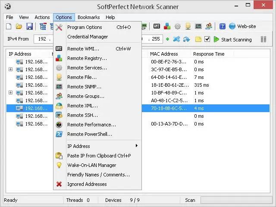The image size is (276, 207).
Task: Expand the 192.168 row with 3C-97-0E-B5 MAC
Action: tap(10, 69)
